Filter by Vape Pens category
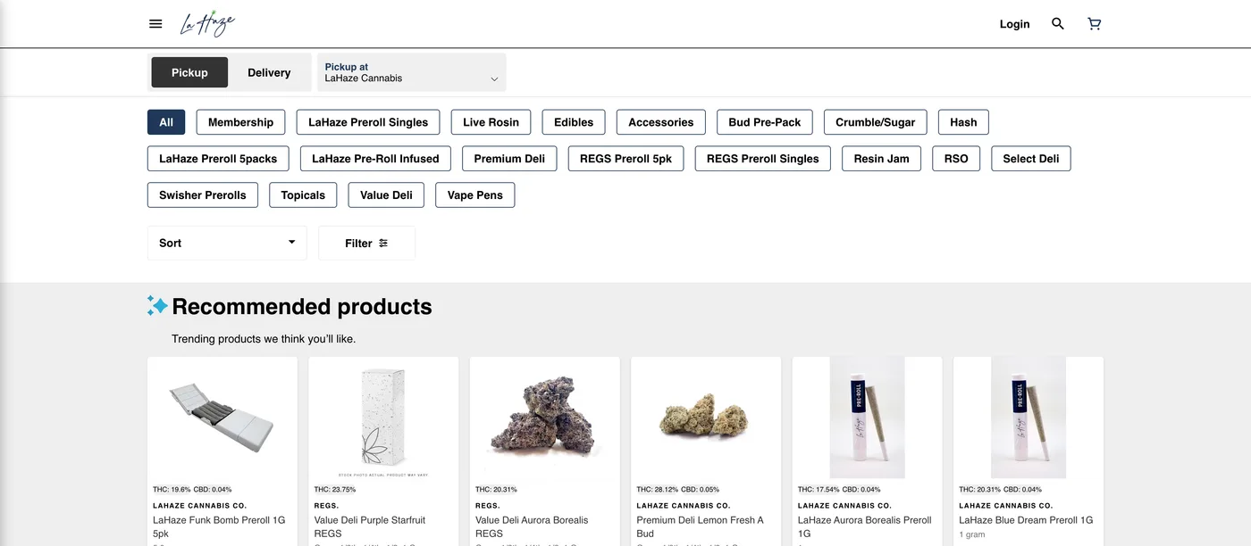 pyautogui.click(x=475, y=195)
